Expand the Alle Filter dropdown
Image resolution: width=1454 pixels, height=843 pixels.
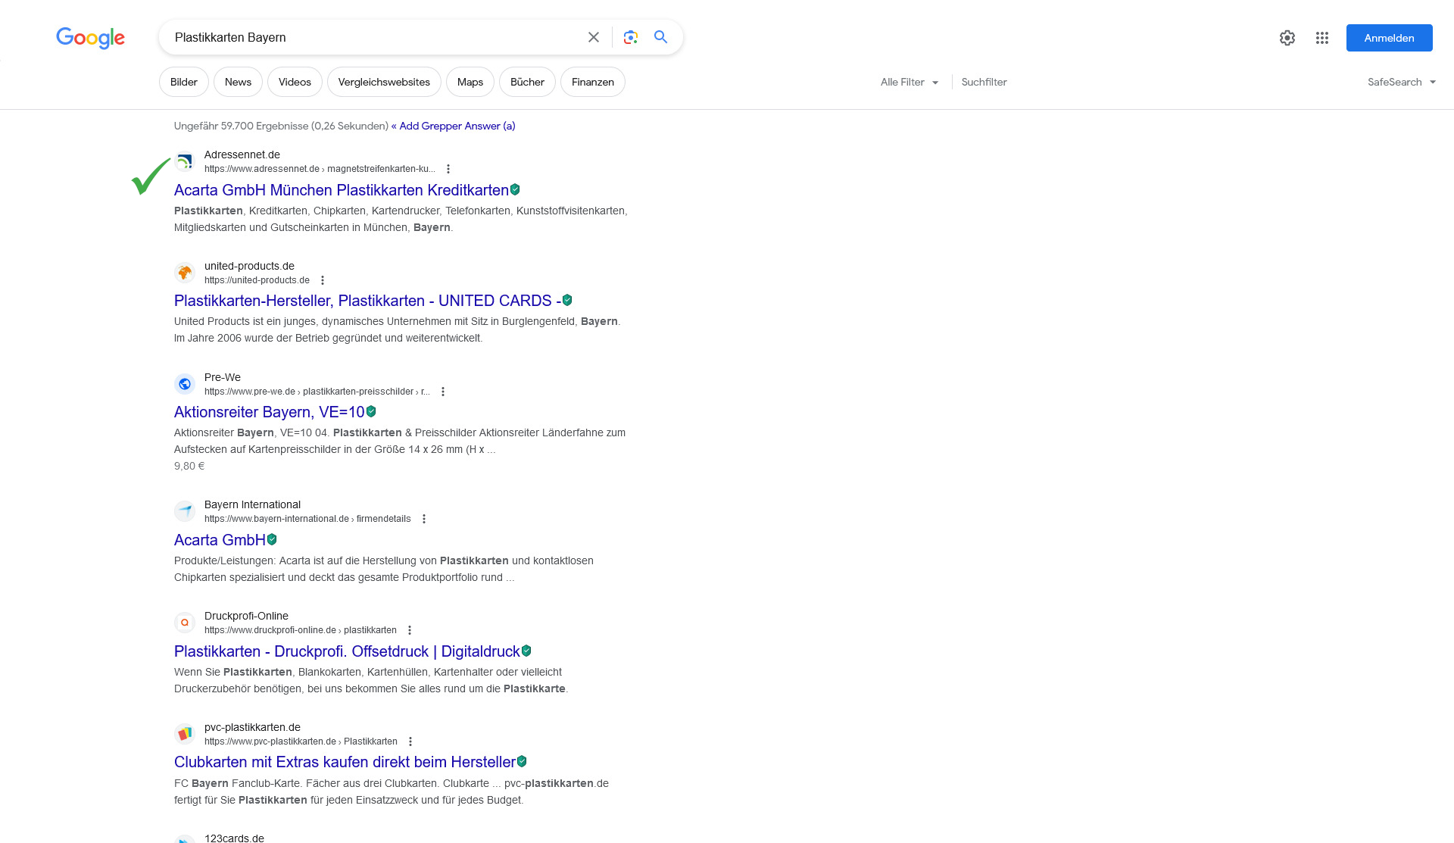pos(910,82)
